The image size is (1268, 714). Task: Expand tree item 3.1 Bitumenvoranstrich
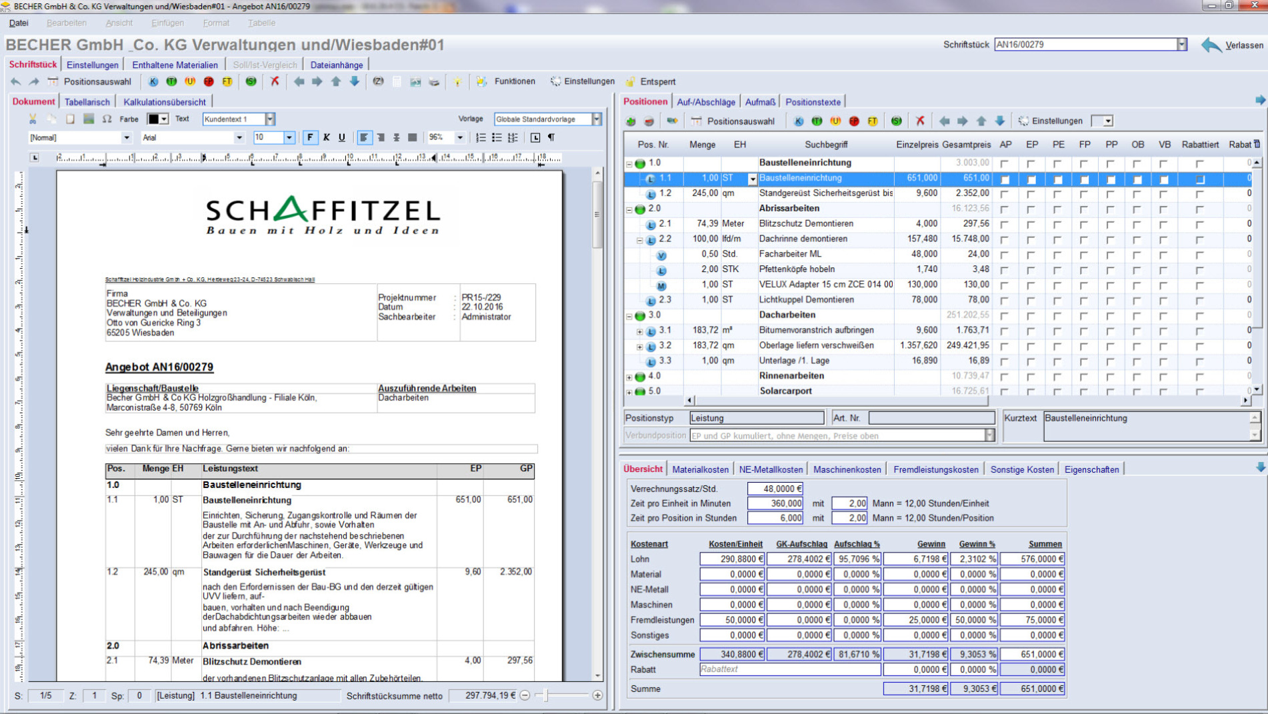pos(639,331)
